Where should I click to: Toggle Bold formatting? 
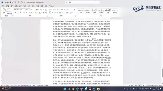coord(15,13)
